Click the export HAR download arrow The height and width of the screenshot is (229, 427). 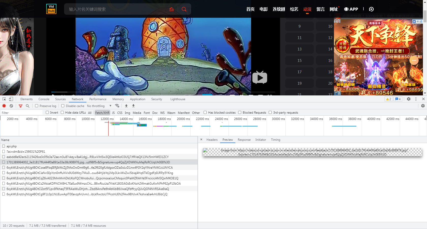click(x=133, y=106)
